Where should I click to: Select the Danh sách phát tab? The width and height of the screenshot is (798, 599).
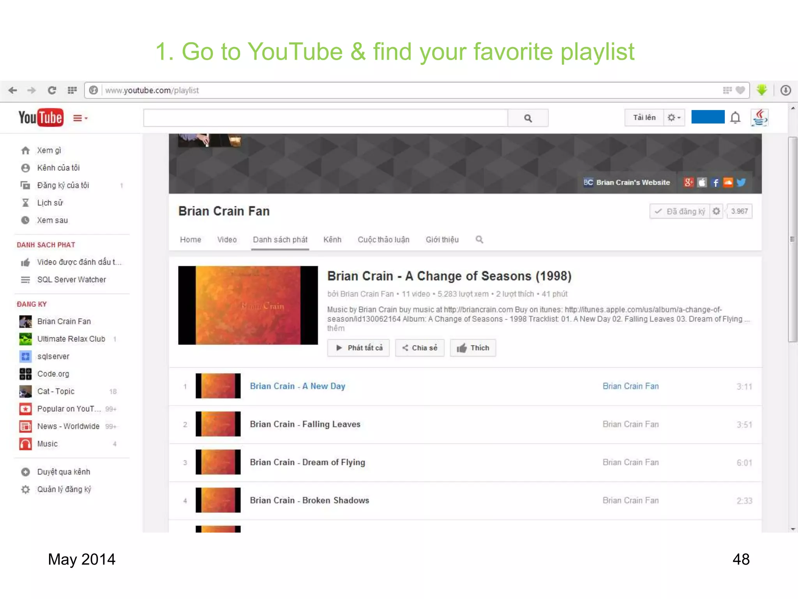coord(280,240)
